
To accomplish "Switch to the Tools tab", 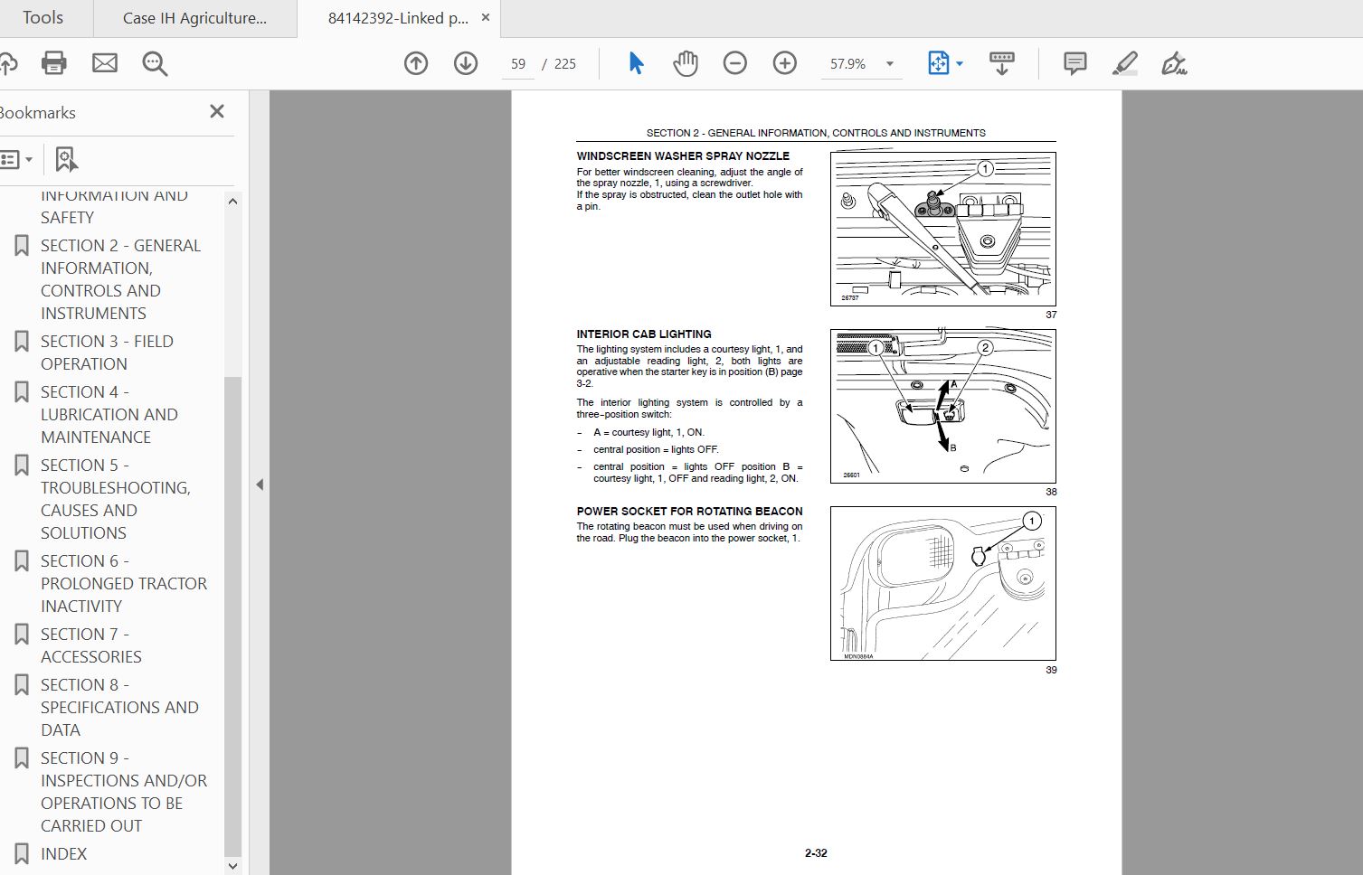I will click(x=43, y=18).
